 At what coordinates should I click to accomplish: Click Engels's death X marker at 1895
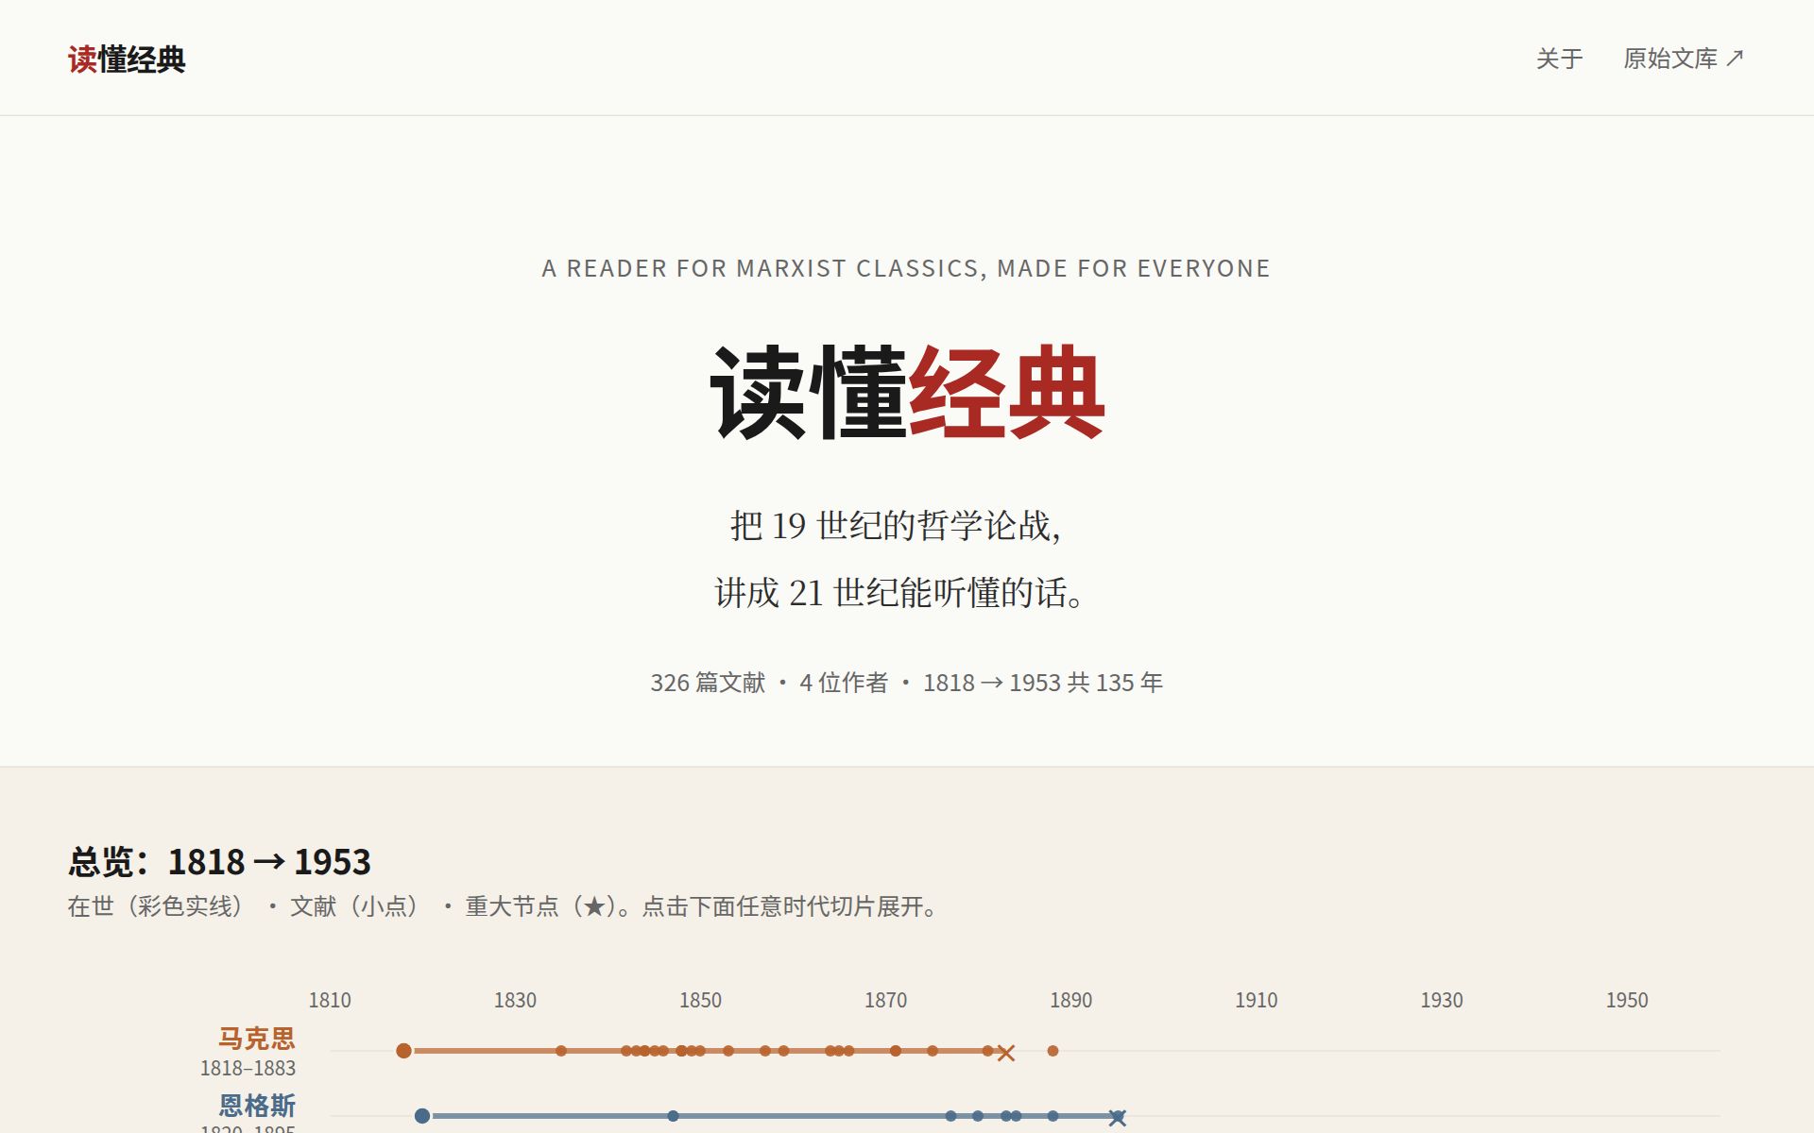(x=1117, y=1118)
